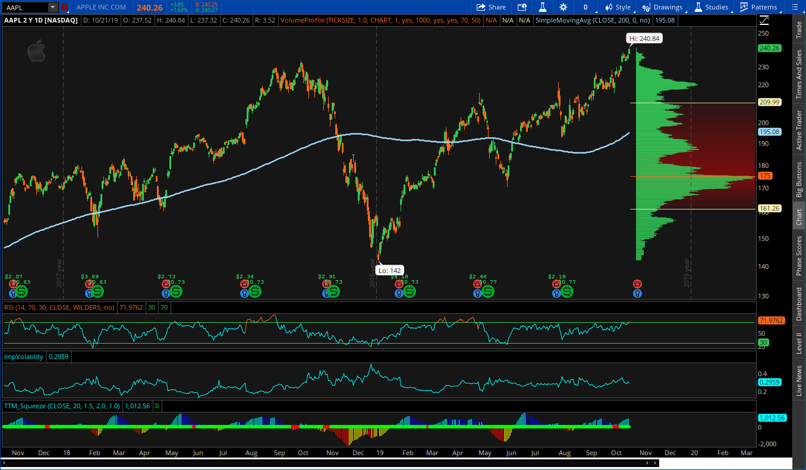
Task: Open the Patterns dropdown menu
Action: pyautogui.click(x=758, y=7)
